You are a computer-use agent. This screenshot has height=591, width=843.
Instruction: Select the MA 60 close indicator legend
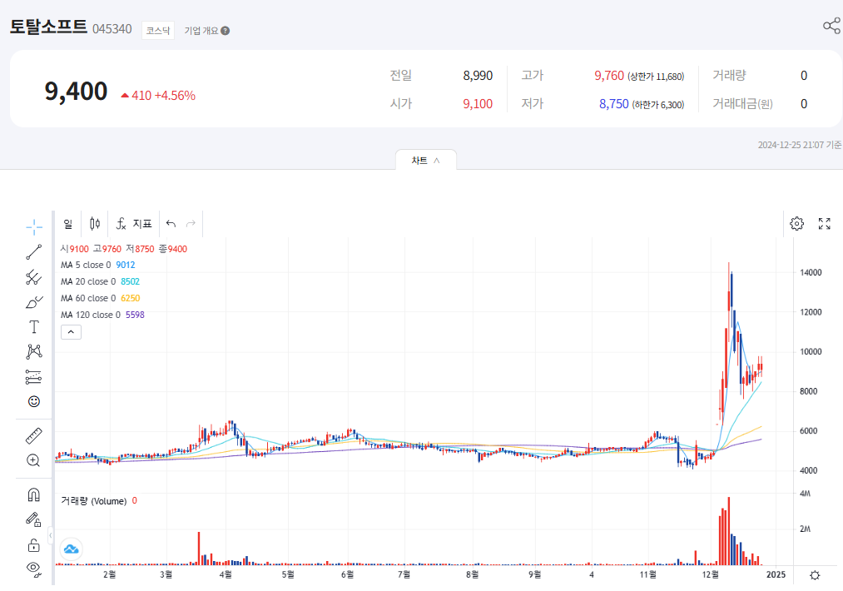[100, 299]
